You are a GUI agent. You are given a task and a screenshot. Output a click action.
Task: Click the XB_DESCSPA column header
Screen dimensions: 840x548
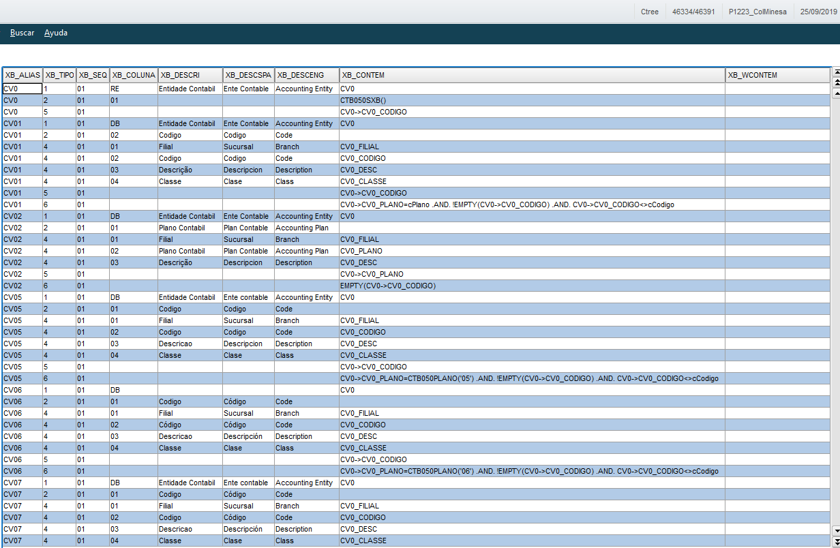click(x=248, y=75)
